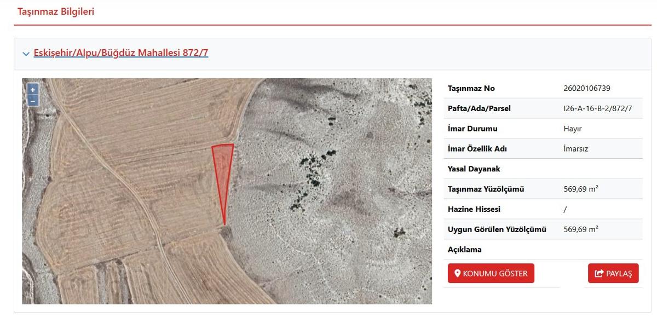Collapse the Eskişehir/Alpu parcel section chevron
This screenshot has width=657, height=317.
26,54
